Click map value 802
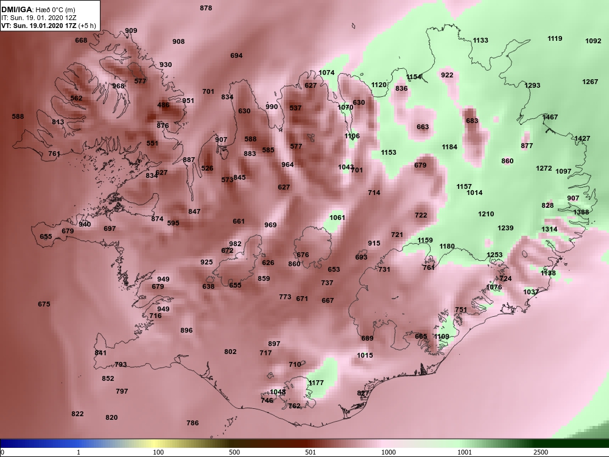Image resolution: width=609 pixels, height=457 pixels. pyautogui.click(x=230, y=352)
